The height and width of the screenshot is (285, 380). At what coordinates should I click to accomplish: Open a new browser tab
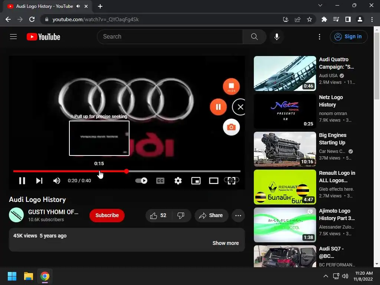[x=100, y=6]
